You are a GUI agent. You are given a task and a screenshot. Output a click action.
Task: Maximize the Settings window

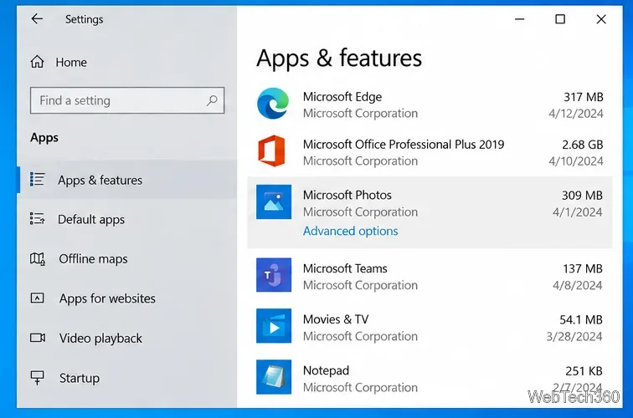tap(560, 19)
